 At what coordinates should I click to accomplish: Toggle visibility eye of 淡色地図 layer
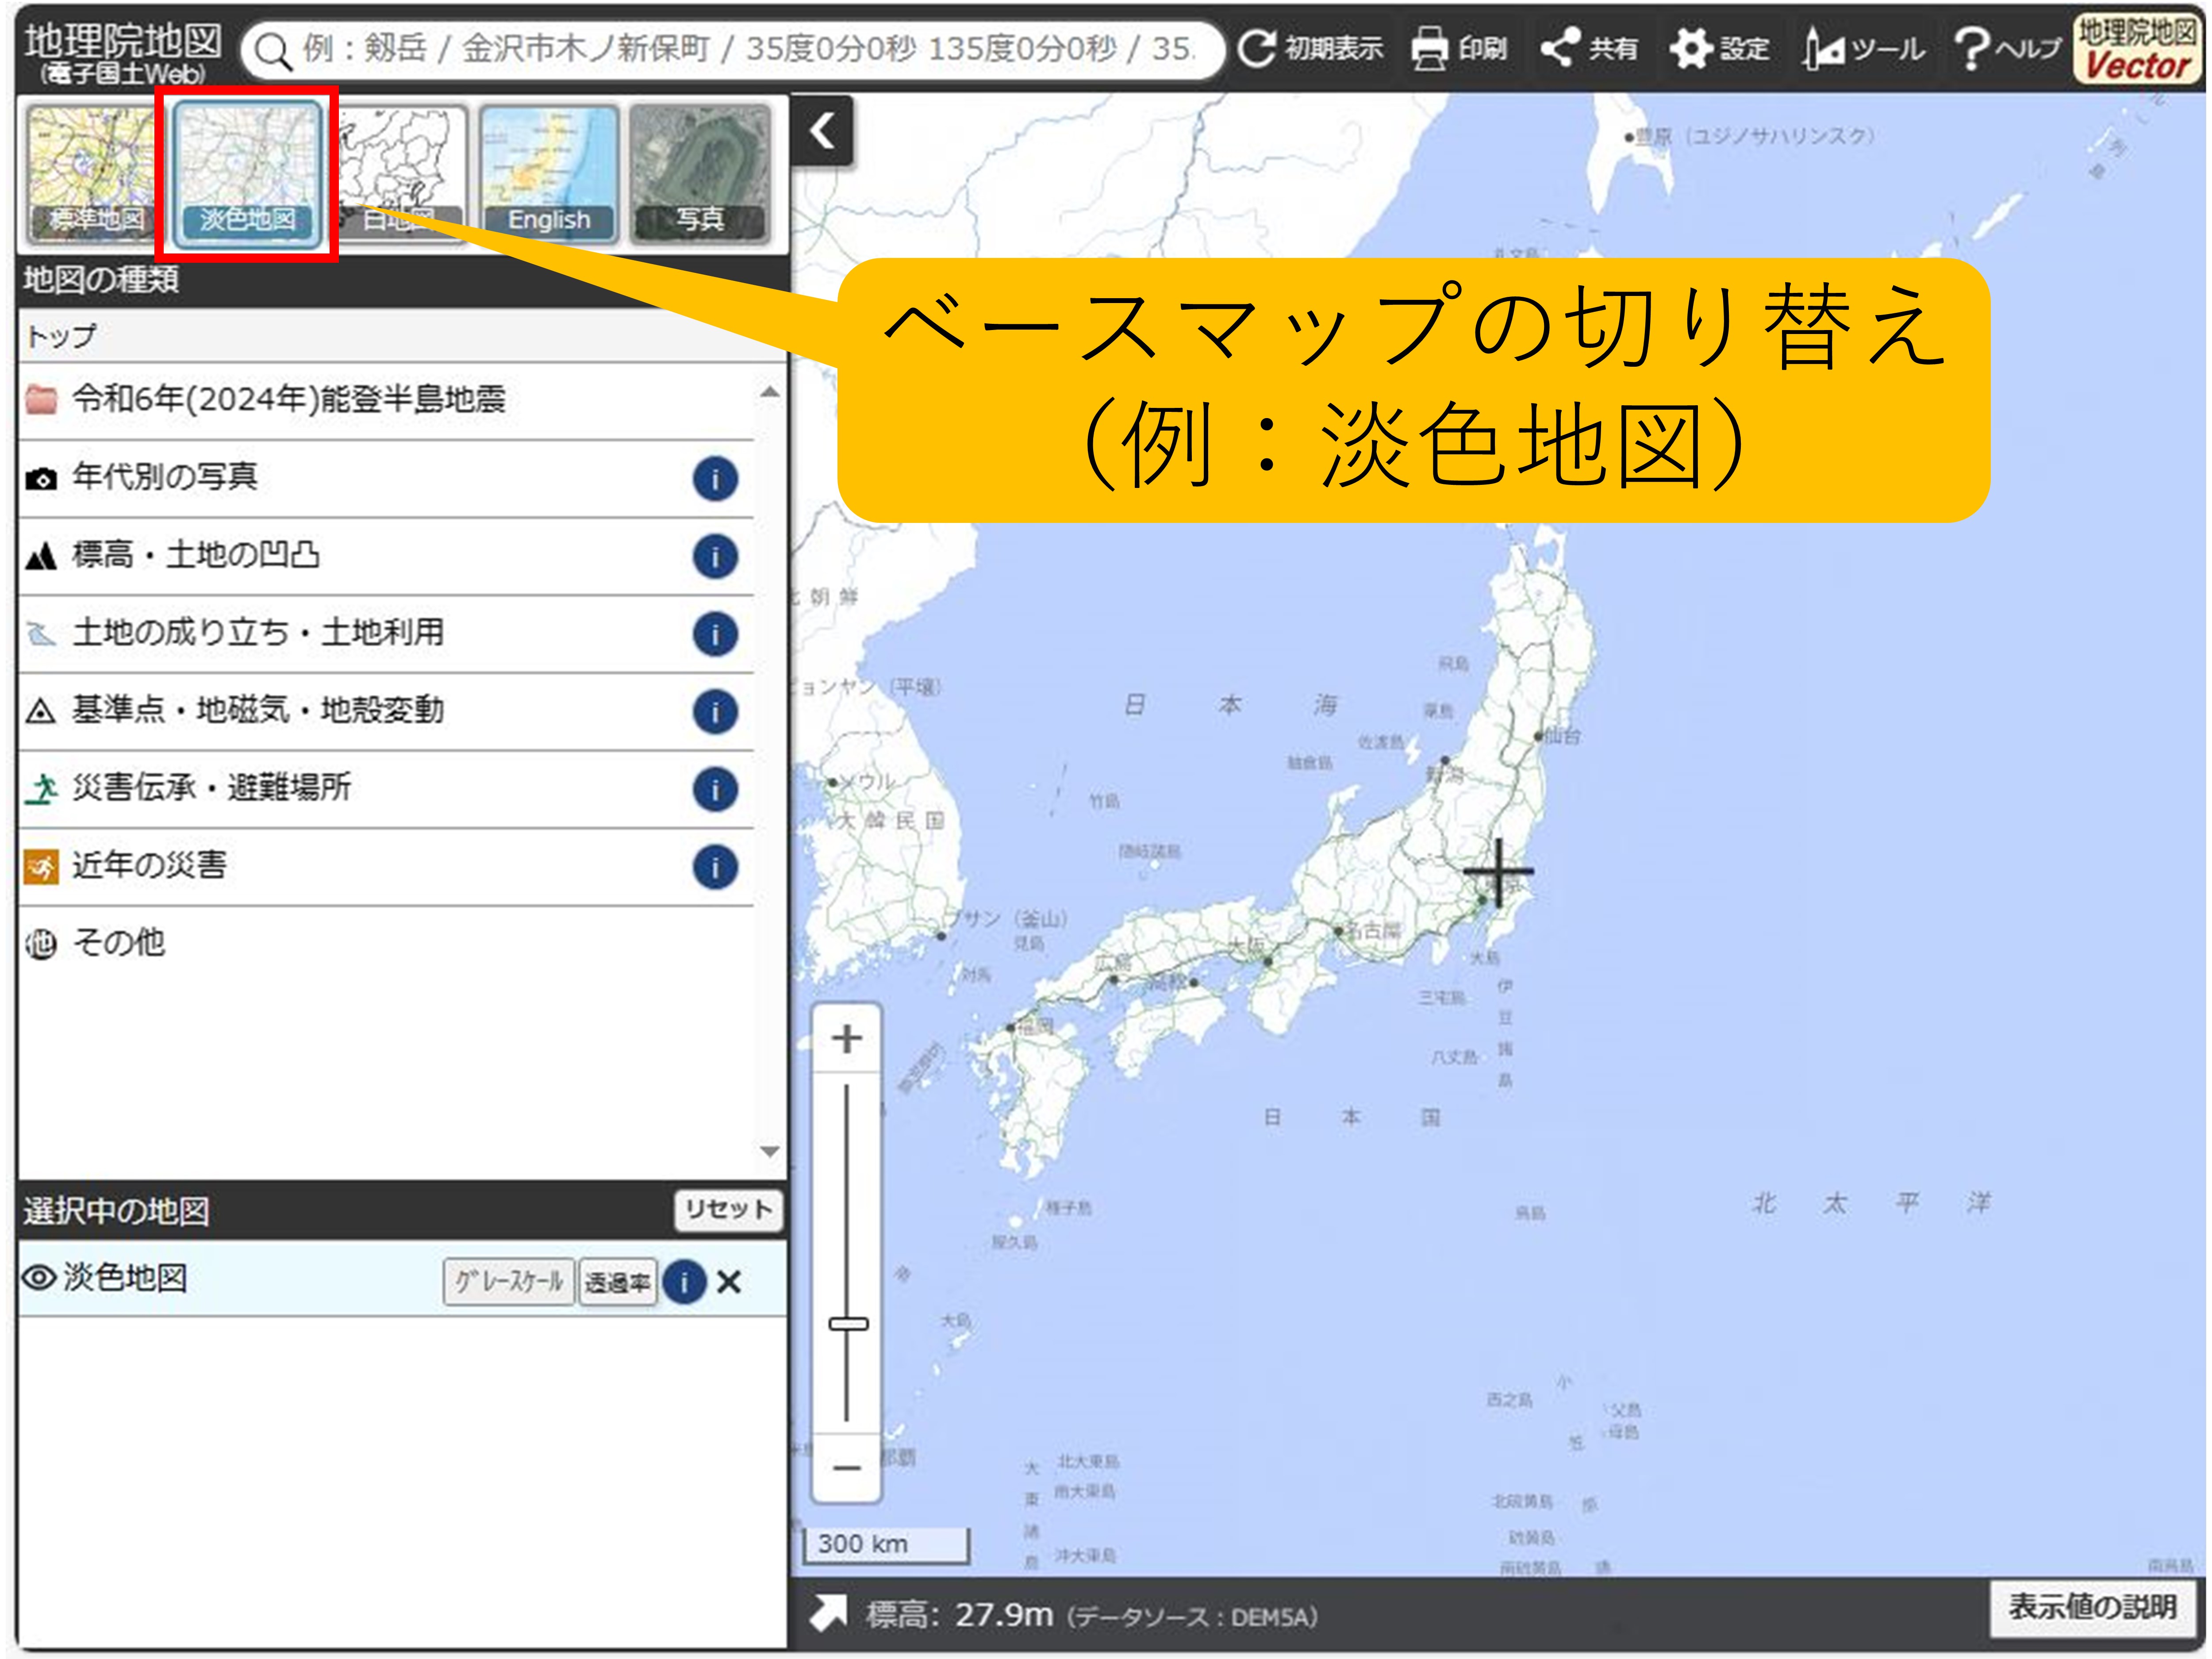click(39, 1279)
